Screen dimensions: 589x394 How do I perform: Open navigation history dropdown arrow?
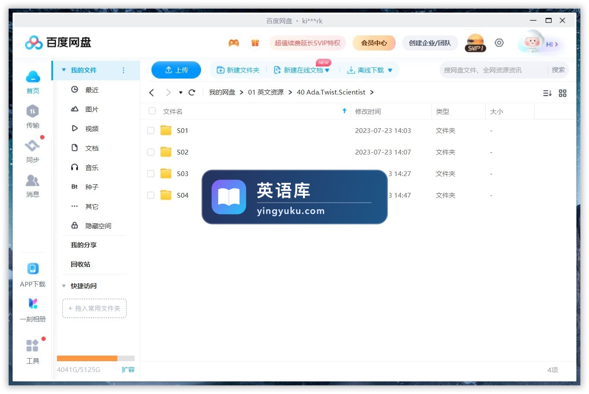(180, 92)
